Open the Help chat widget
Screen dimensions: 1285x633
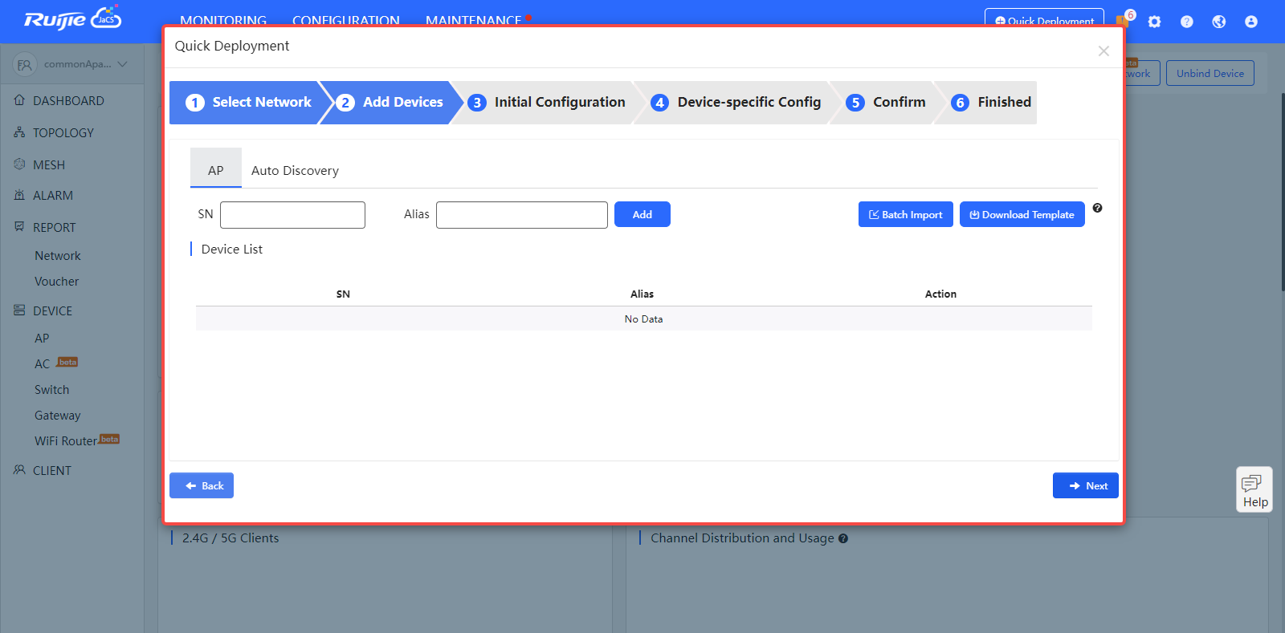(x=1254, y=489)
